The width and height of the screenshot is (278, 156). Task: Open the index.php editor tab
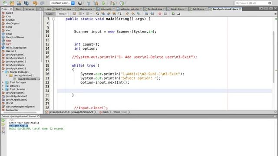[x=106, y=9]
